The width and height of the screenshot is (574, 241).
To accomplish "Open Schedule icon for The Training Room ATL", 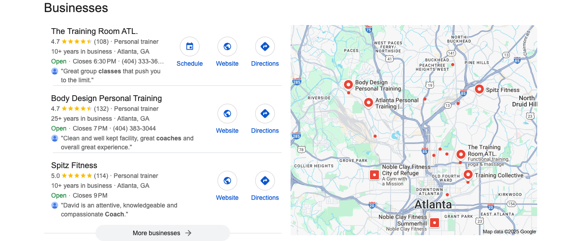I will pos(190,47).
